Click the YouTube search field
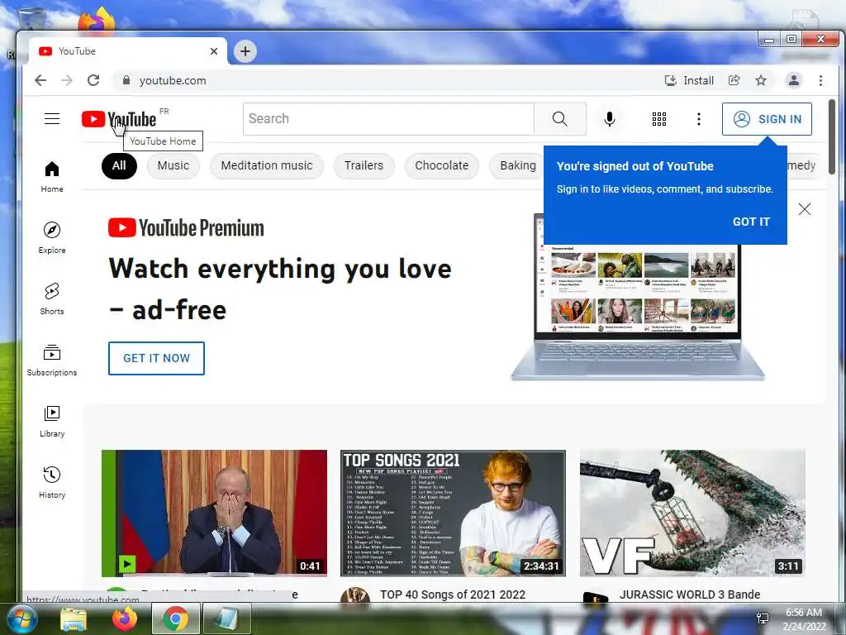This screenshot has height=635, width=846. [389, 119]
